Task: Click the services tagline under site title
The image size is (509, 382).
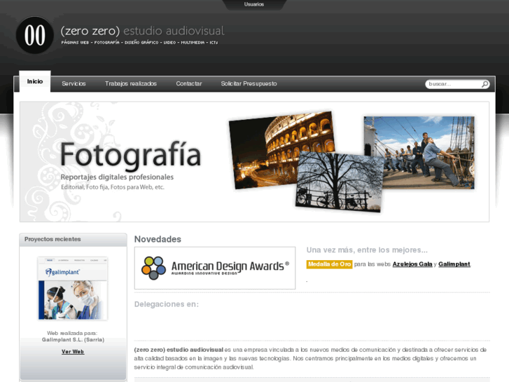Action: pos(139,43)
